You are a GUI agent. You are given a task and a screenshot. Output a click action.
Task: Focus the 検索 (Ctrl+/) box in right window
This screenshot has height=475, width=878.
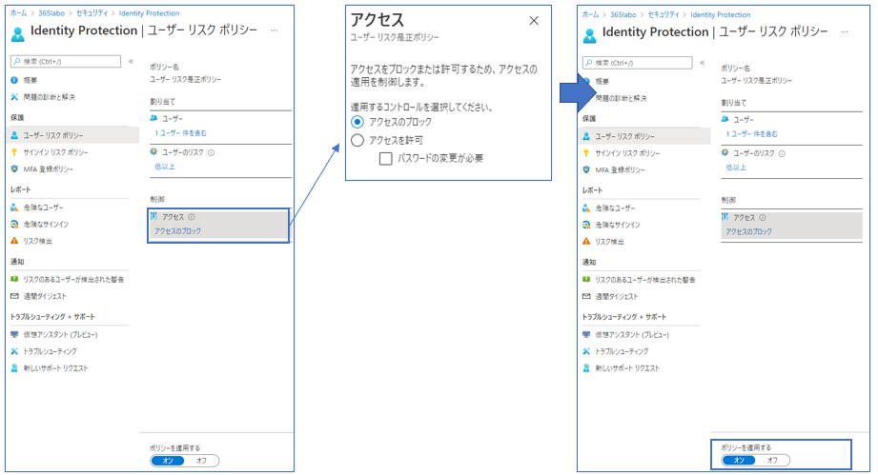(637, 63)
